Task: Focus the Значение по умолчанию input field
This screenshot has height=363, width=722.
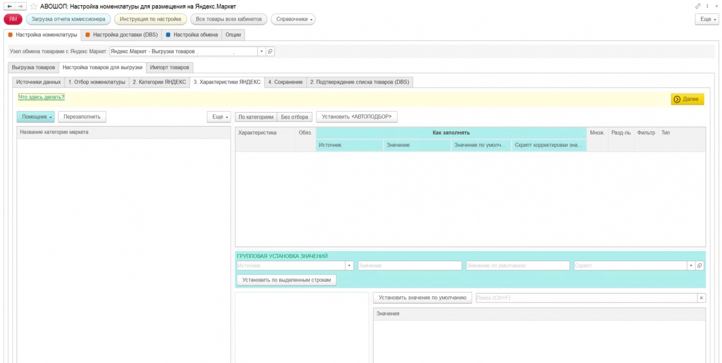Action: click(x=518, y=265)
